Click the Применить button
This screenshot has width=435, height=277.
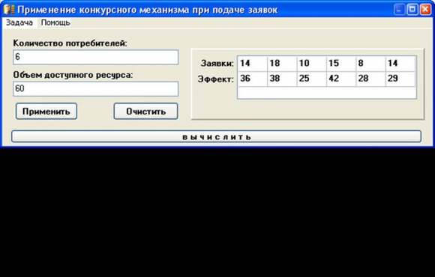point(46,112)
